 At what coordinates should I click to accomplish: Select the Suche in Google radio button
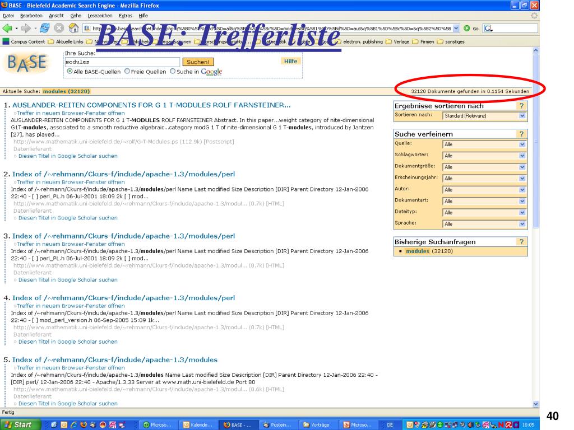click(173, 71)
